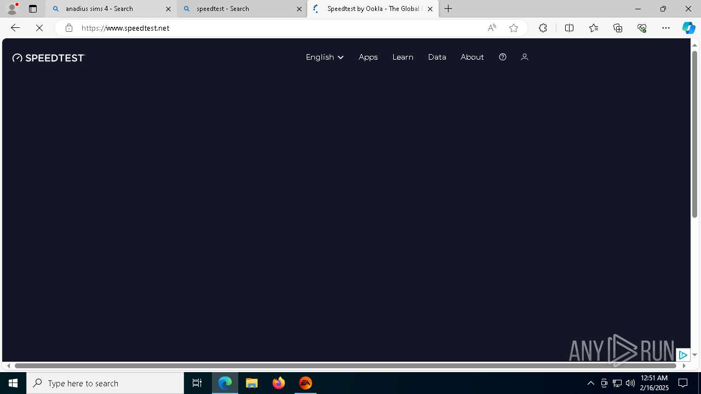Open volume control in tray
Image resolution: width=701 pixels, height=394 pixels.
[630, 383]
